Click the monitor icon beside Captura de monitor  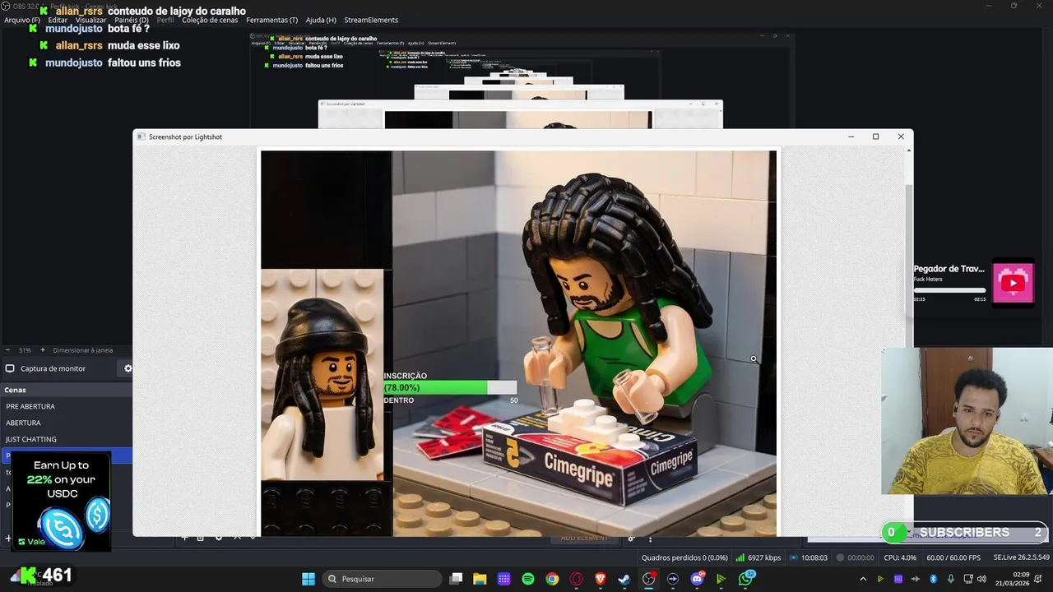click(x=10, y=368)
